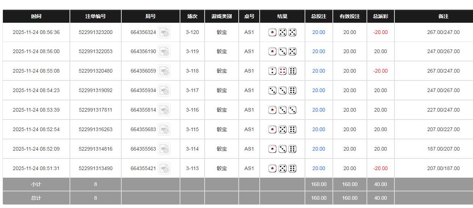Click the red -20.00 payout for 3-113
The width and height of the screenshot is (473, 208).
coord(380,169)
